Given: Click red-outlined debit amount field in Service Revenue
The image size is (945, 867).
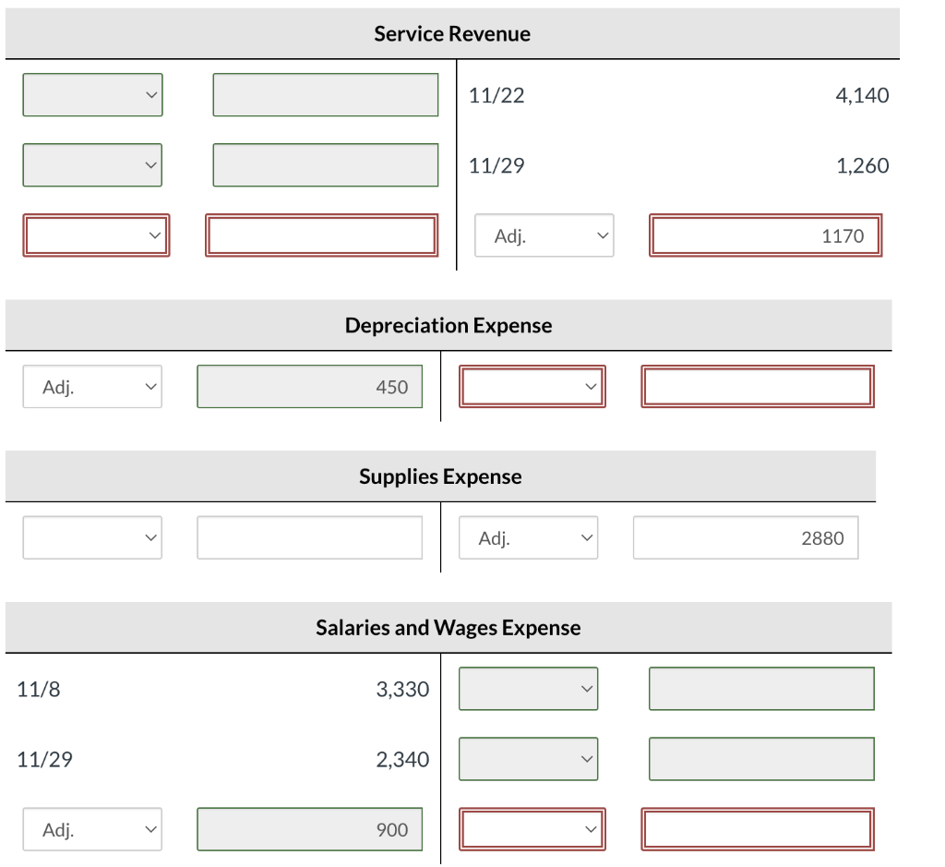Looking at the screenshot, I should (320, 235).
